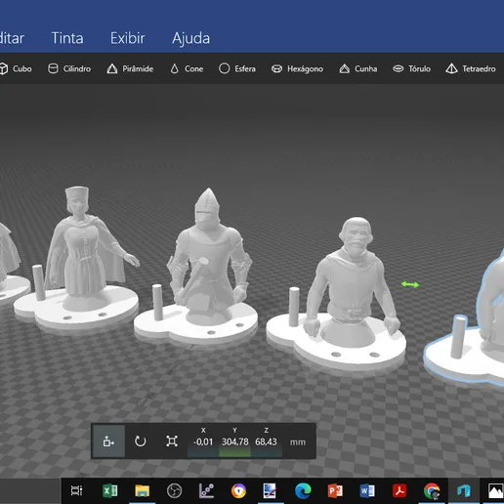This screenshot has width=504, height=504.
Task: Open the Exibir menu
Action: (x=128, y=38)
